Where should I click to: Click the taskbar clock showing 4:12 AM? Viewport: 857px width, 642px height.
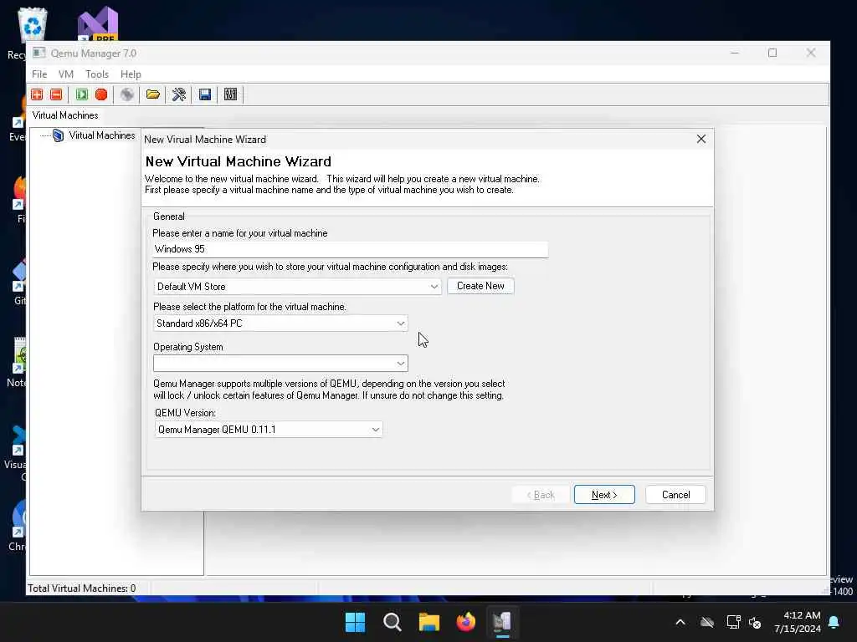click(x=797, y=622)
